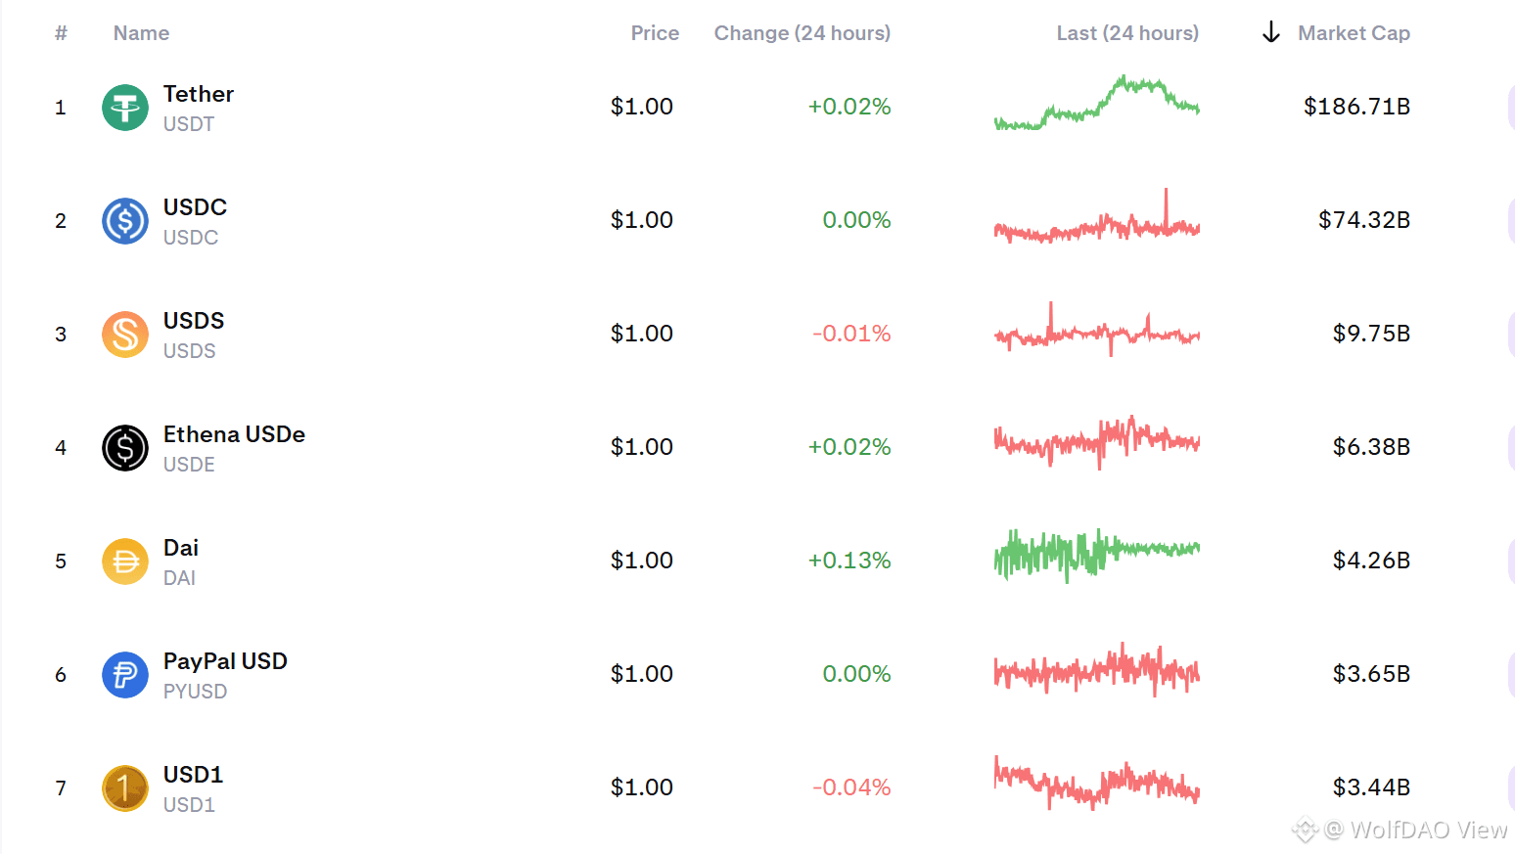This screenshot has width=1515, height=854.
Task: Click the Tether coin logo icon
Action: point(125,108)
